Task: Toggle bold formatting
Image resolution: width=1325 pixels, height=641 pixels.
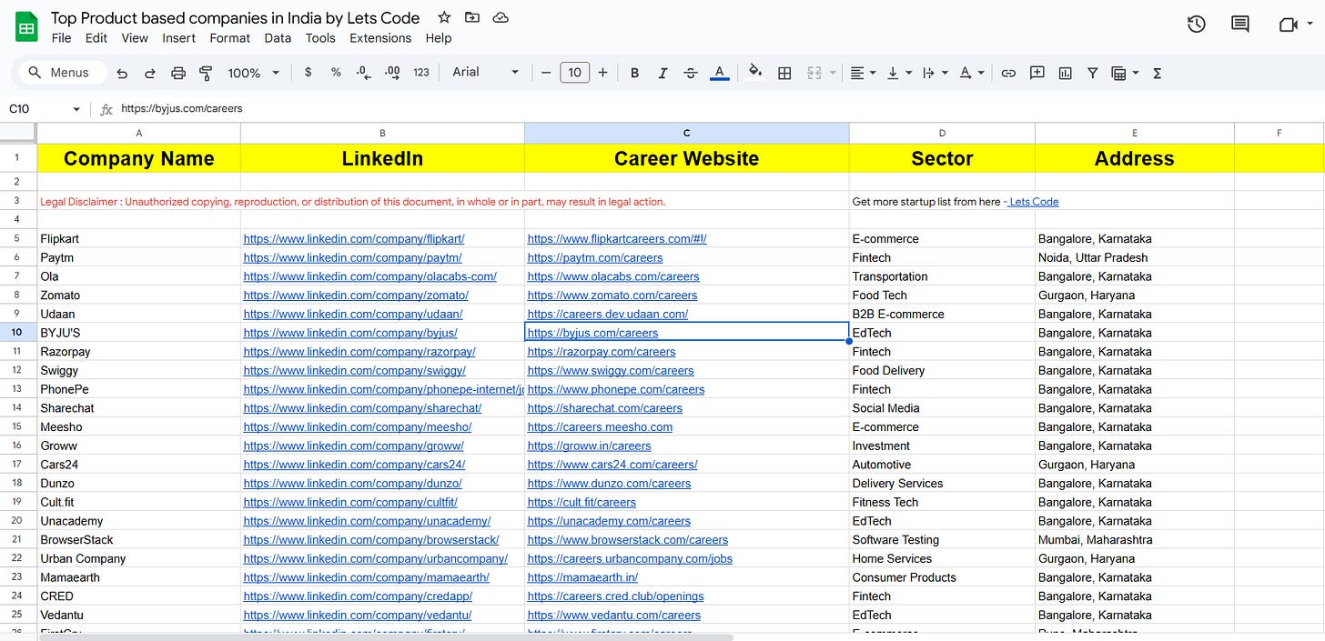Action: click(x=634, y=73)
